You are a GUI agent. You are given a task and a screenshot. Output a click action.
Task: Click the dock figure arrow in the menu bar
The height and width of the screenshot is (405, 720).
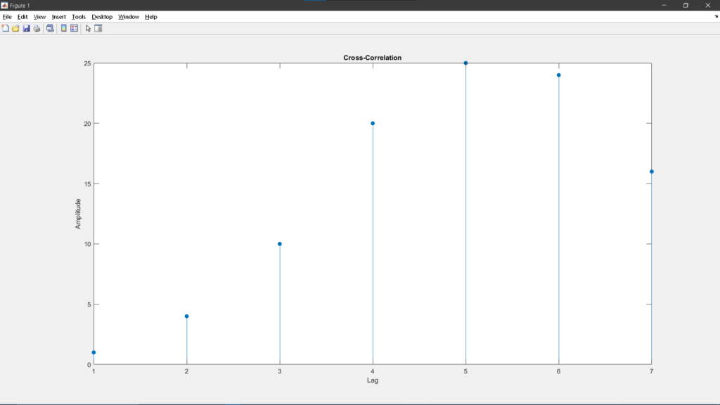click(x=716, y=16)
